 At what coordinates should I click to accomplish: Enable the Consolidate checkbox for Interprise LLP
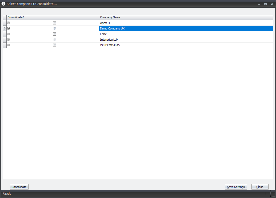point(55,40)
